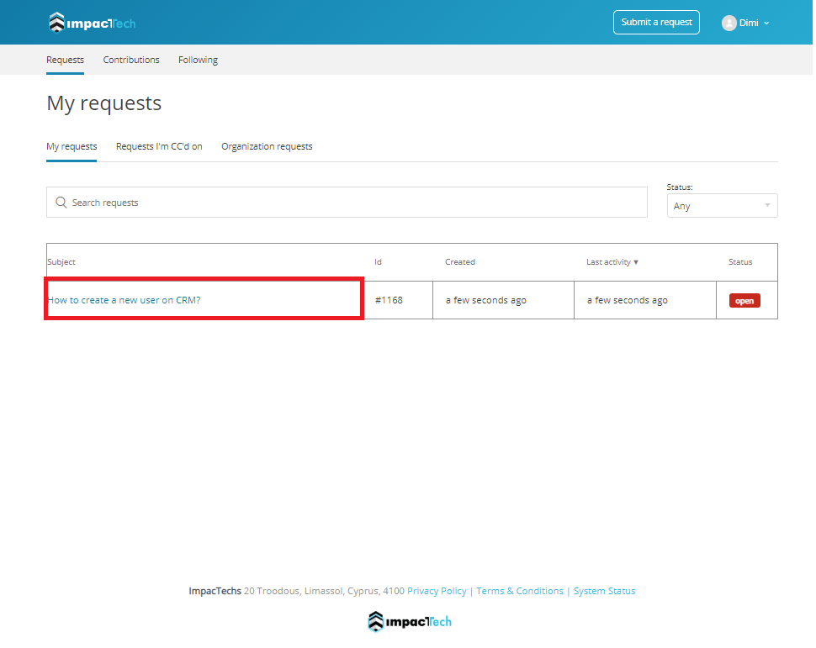Click the Dimi username text
Image resolution: width=816 pixels, height=648 pixels.
(x=749, y=23)
